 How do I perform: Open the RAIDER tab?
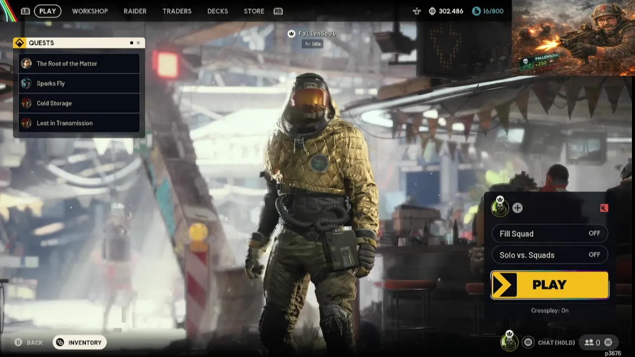tap(135, 11)
